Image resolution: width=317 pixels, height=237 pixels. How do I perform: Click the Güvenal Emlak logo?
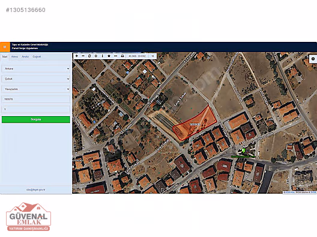pos(28,217)
